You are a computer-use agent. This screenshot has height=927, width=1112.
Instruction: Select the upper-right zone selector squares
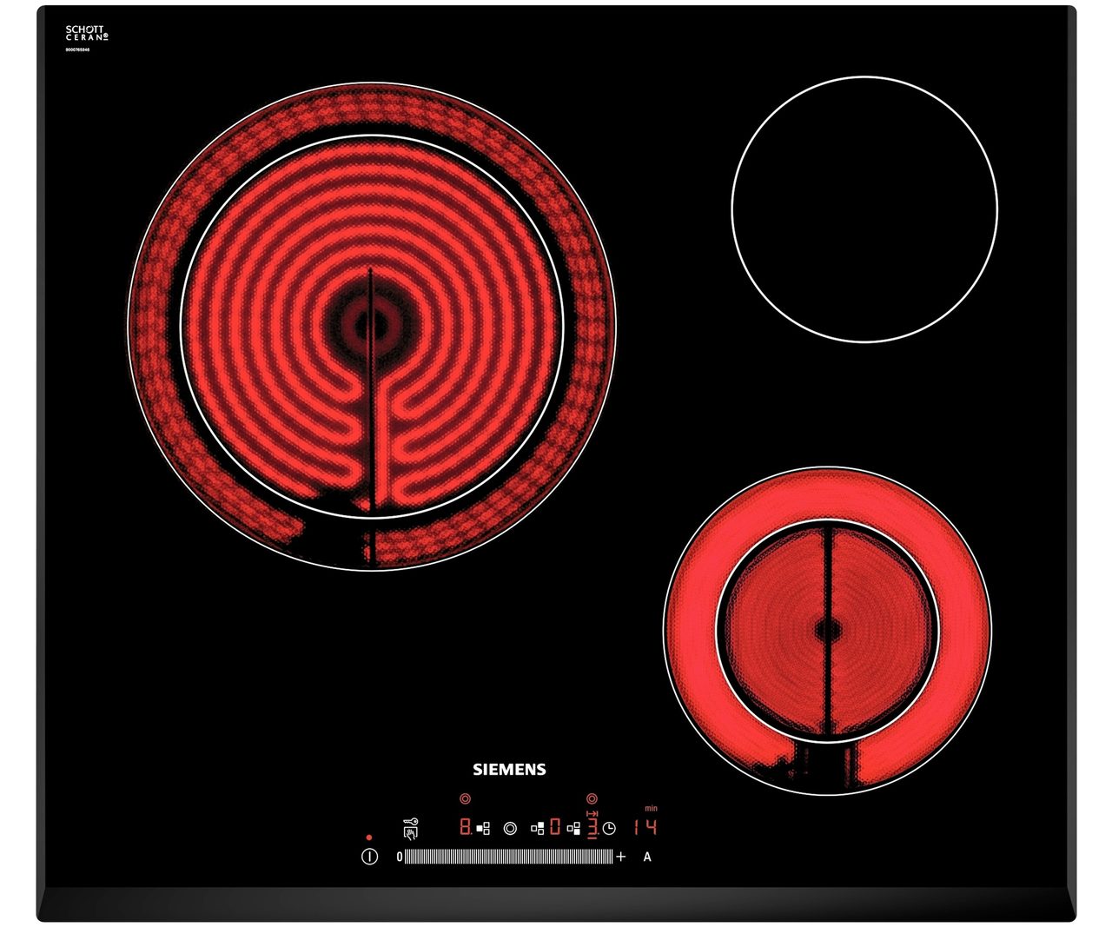(x=538, y=829)
